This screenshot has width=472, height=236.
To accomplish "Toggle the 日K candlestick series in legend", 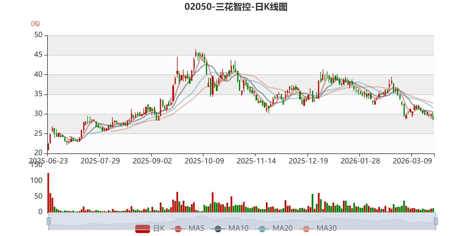I will [x=150, y=228].
